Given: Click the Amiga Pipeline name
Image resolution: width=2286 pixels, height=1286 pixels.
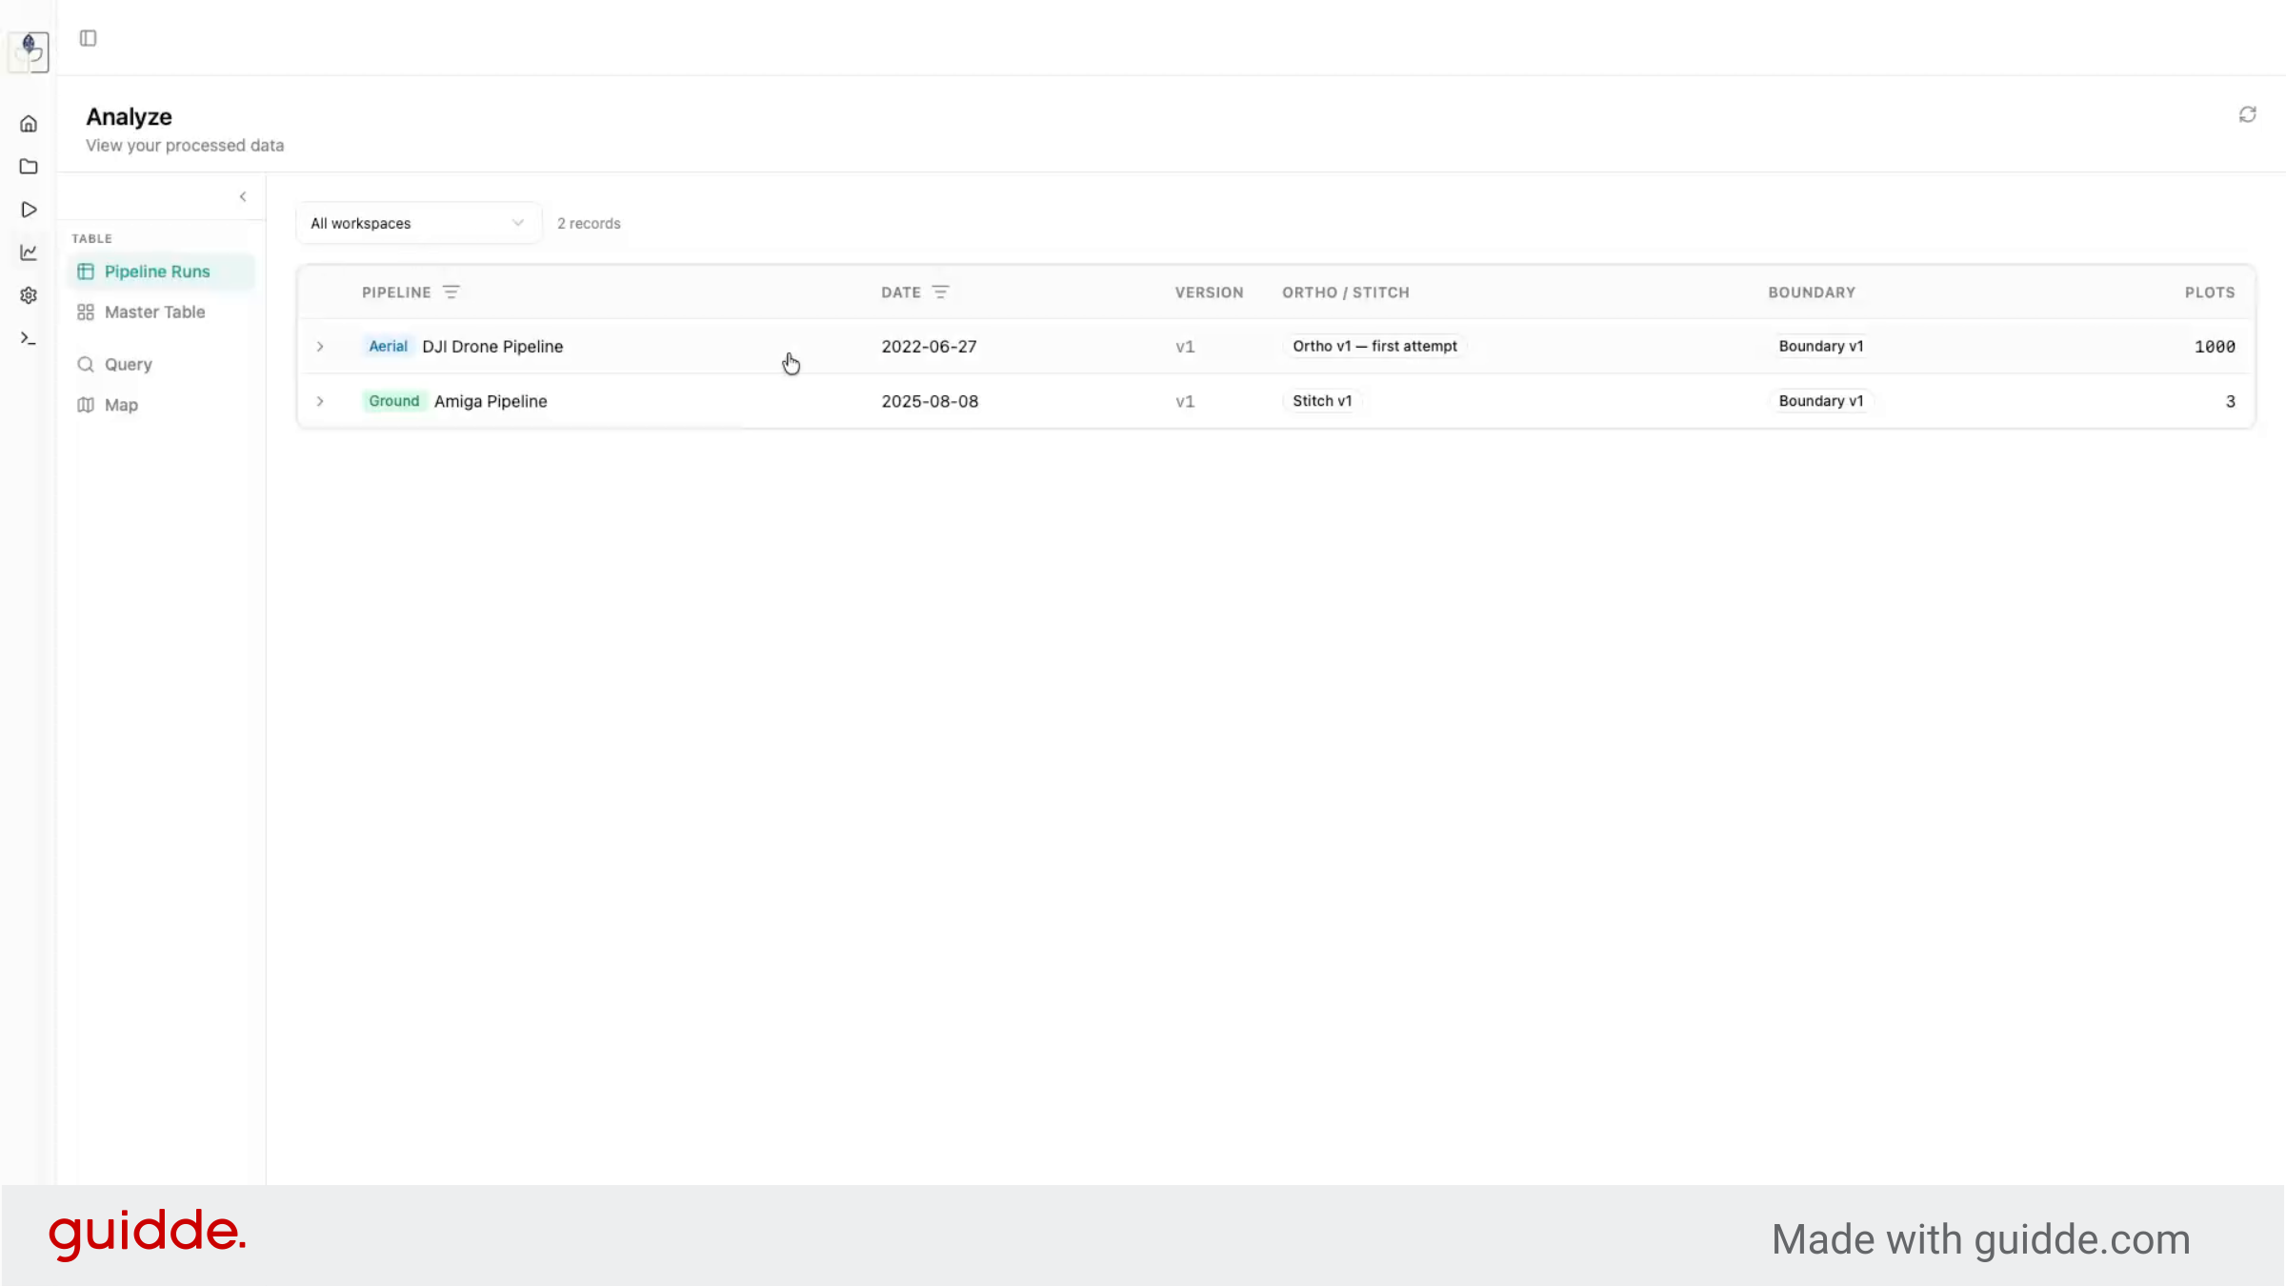Looking at the screenshot, I should 491,401.
